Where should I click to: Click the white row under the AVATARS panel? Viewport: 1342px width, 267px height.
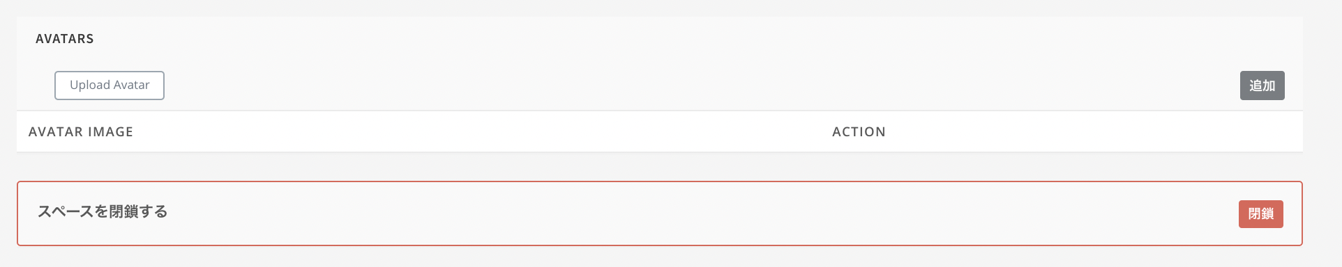coord(660,131)
